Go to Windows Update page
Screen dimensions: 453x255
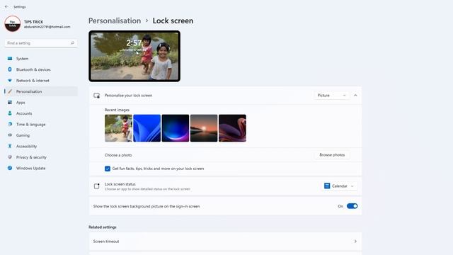click(x=41, y=168)
